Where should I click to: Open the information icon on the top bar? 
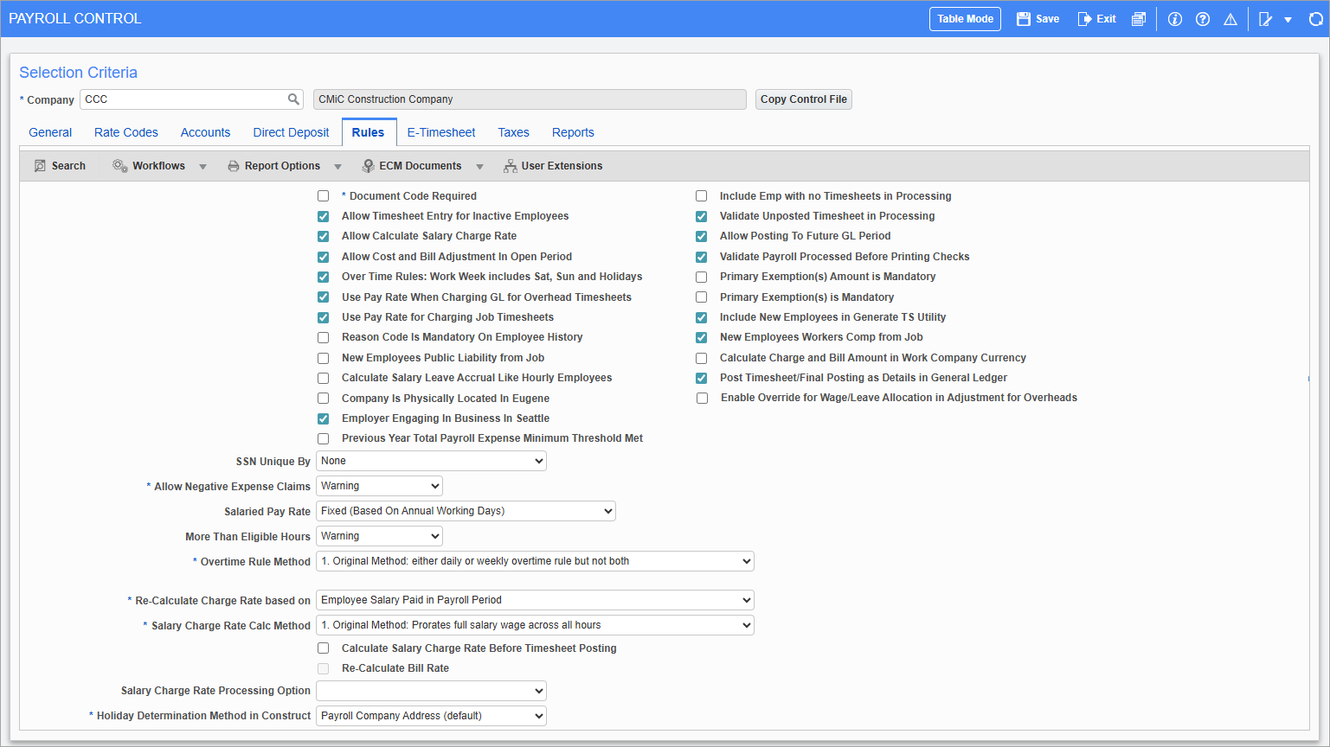(x=1174, y=18)
